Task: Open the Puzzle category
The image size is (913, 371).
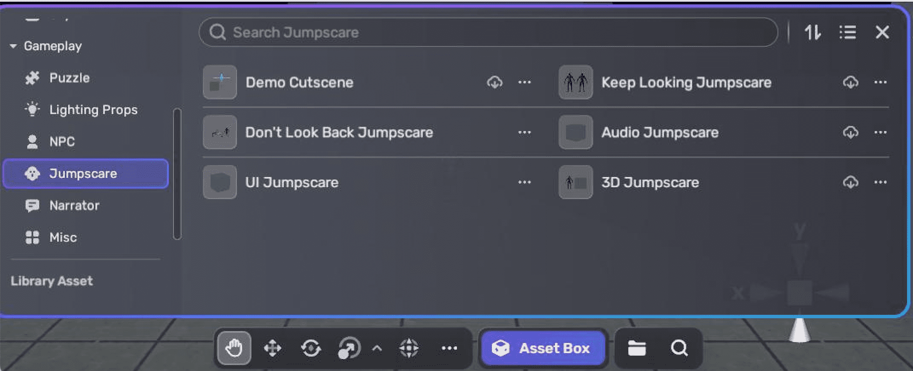Action: pyautogui.click(x=69, y=78)
